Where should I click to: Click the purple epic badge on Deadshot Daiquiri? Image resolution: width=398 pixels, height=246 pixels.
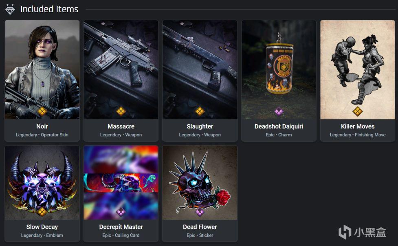(x=279, y=111)
